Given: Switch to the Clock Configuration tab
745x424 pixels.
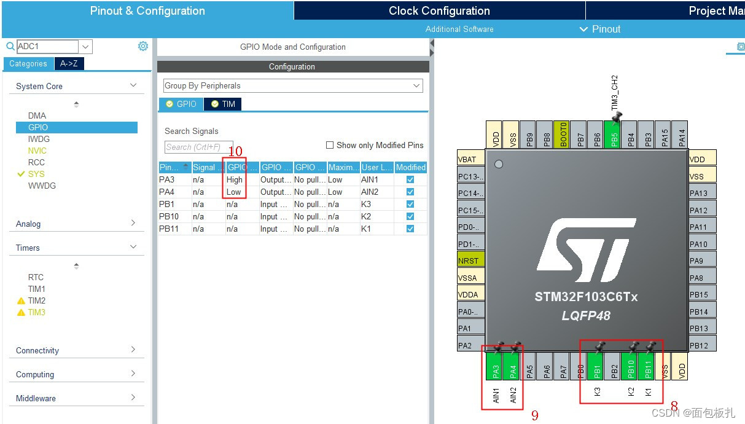Looking at the screenshot, I should point(439,10).
